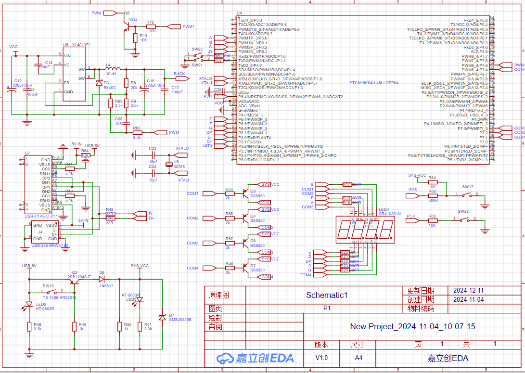Select push switch SW17
This screenshot has width=525, height=373.
pyautogui.click(x=467, y=195)
